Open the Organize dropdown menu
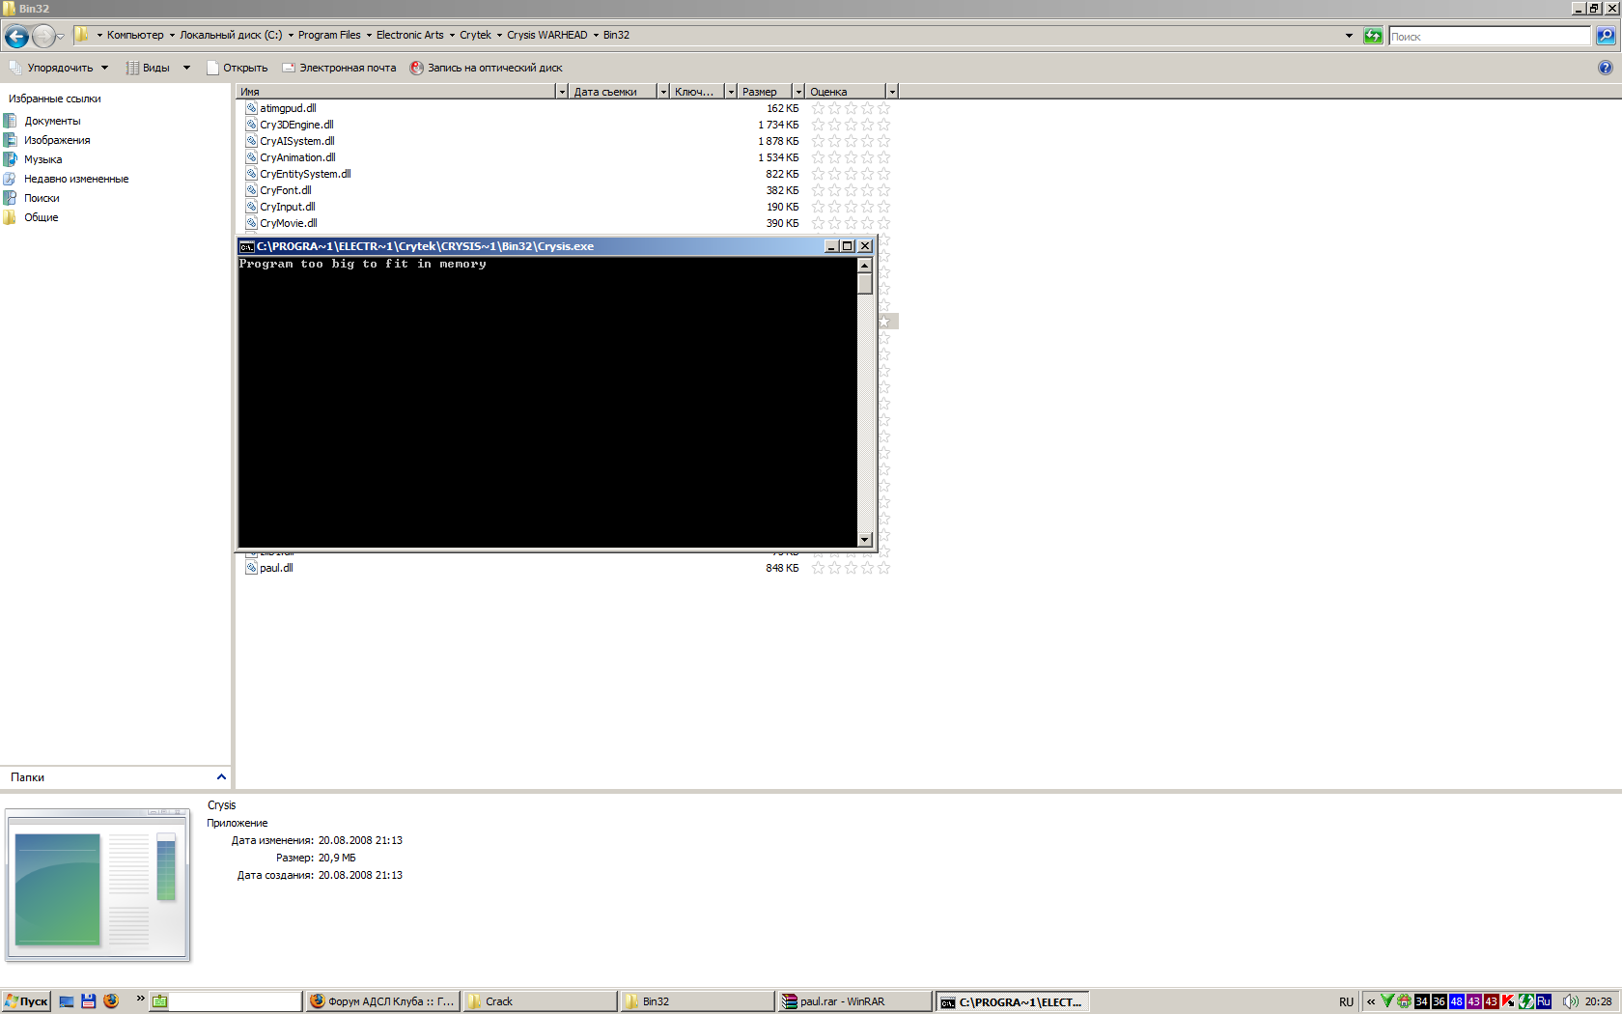 click(x=60, y=68)
